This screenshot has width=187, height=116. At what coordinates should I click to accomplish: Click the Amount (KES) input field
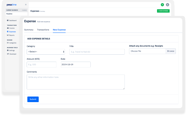pyautogui.click(x=41, y=64)
